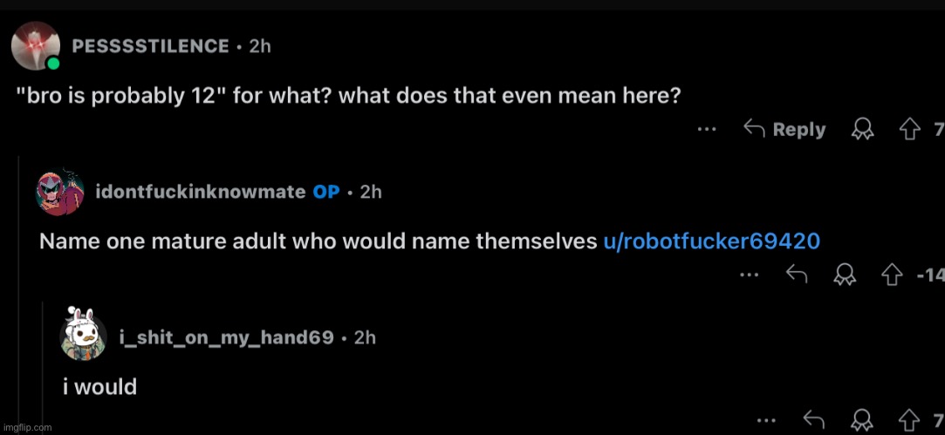945x435 pixels.
Task: Award idontfuckinknowmate's comment via award icon
Action: (x=845, y=275)
